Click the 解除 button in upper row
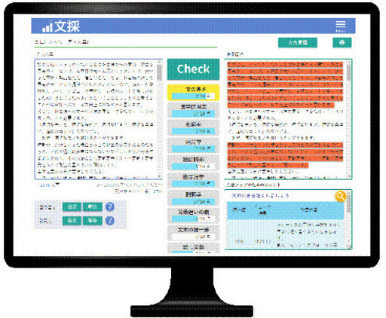 point(93,206)
